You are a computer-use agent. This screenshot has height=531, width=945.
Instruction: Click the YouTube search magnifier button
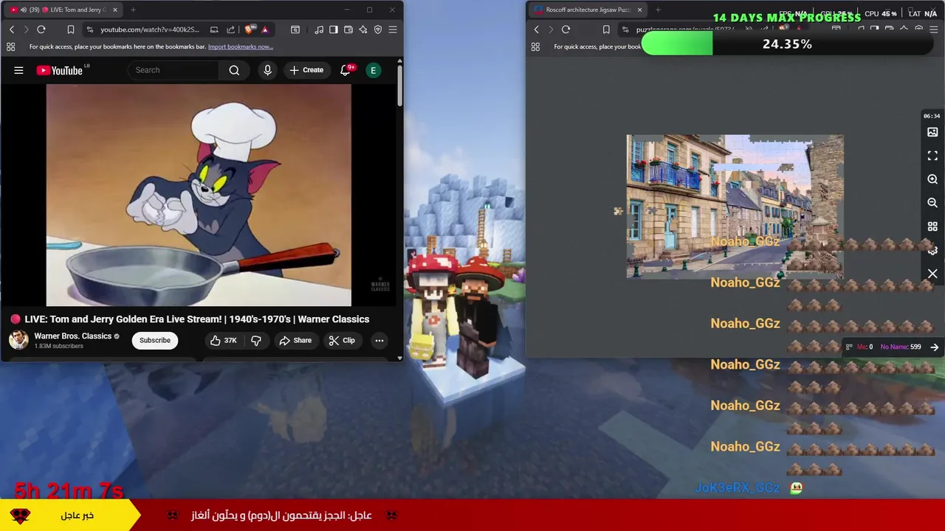(234, 70)
